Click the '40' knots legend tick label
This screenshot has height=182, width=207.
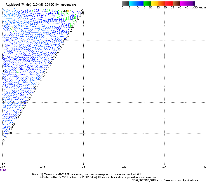click(180, 8)
